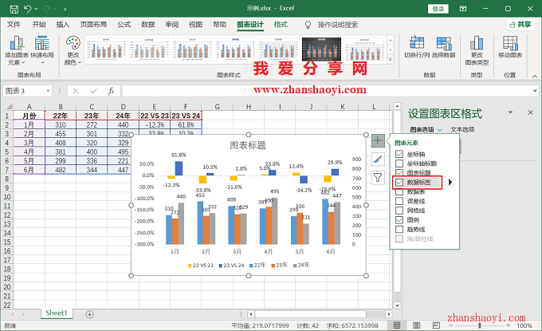Expand the formula bar chevron

535,91
